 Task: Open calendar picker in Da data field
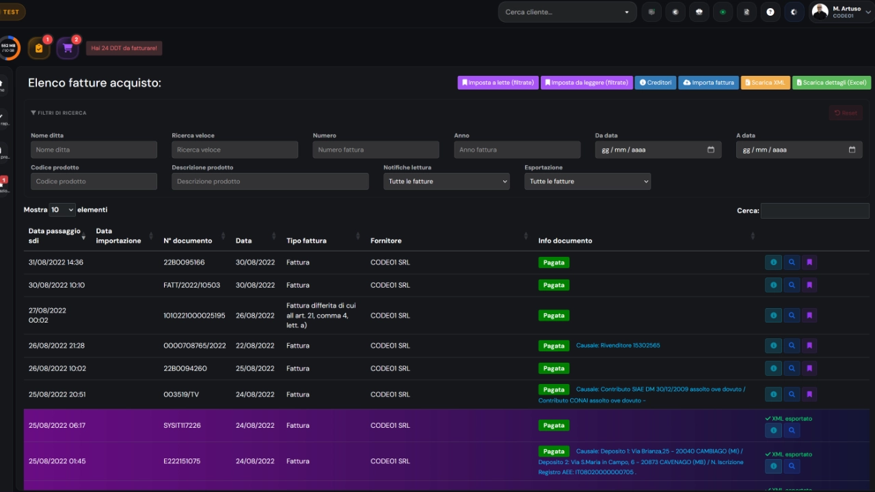click(x=711, y=150)
